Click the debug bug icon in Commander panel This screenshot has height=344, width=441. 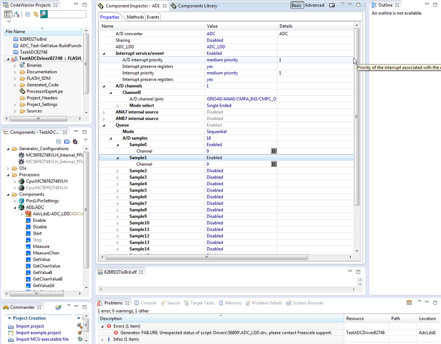click(x=79, y=339)
